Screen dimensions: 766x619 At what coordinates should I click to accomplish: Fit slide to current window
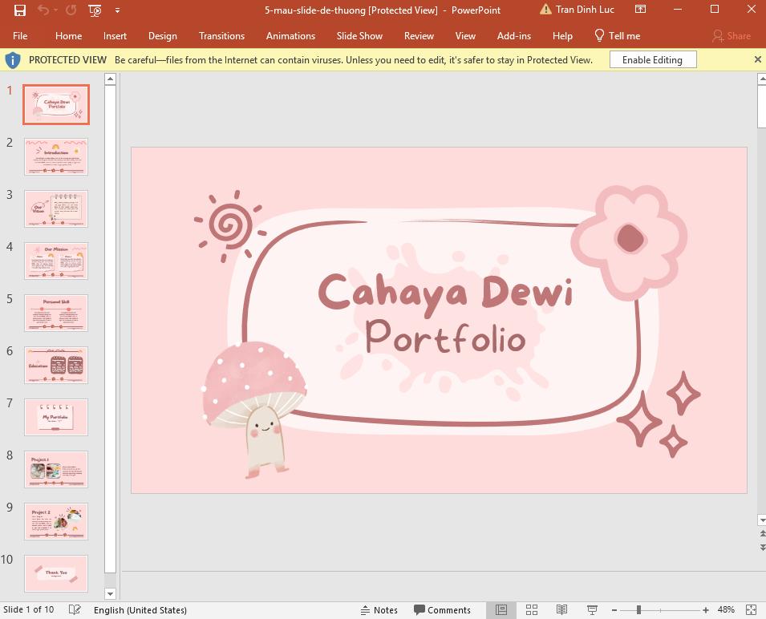coord(752,609)
